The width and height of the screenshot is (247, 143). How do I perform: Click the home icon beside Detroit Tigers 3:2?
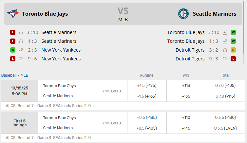pyautogui.click(x=225, y=50)
